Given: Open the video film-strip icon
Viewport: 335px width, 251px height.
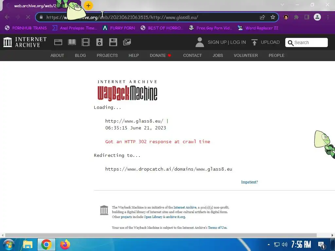Looking at the screenshot, I should 85,42.
